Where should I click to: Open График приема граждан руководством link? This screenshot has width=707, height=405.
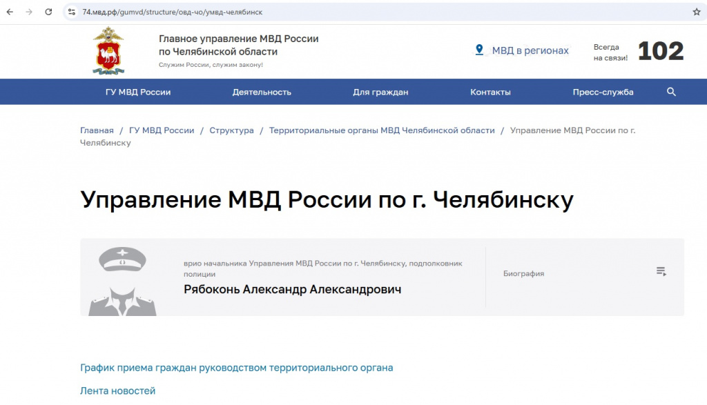(x=236, y=368)
